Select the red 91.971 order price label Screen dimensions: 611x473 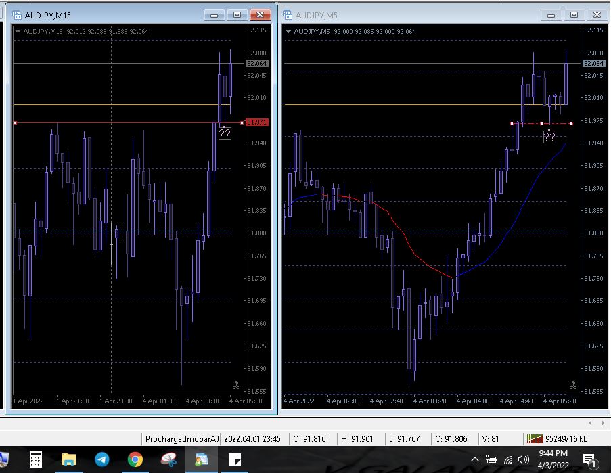coord(258,122)
